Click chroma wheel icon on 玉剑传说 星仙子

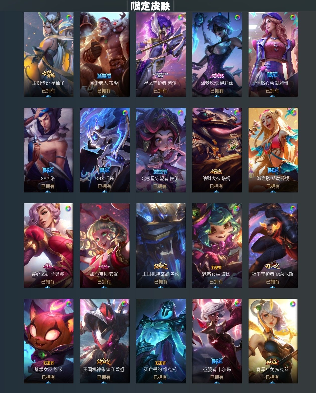click(x=69, y=18)
